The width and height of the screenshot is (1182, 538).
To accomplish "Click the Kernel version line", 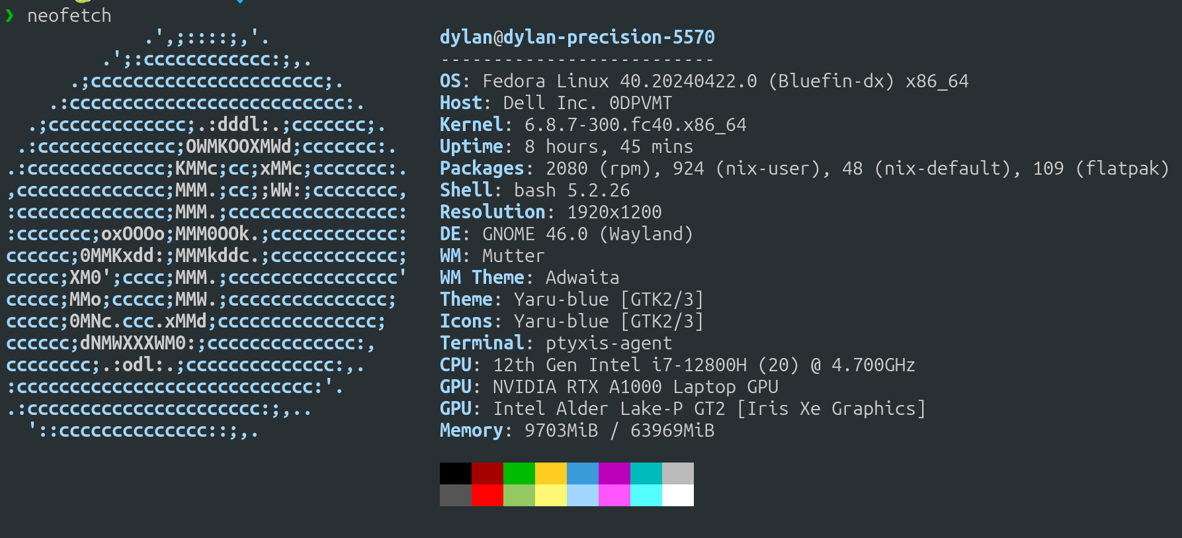I will (593, 124).
